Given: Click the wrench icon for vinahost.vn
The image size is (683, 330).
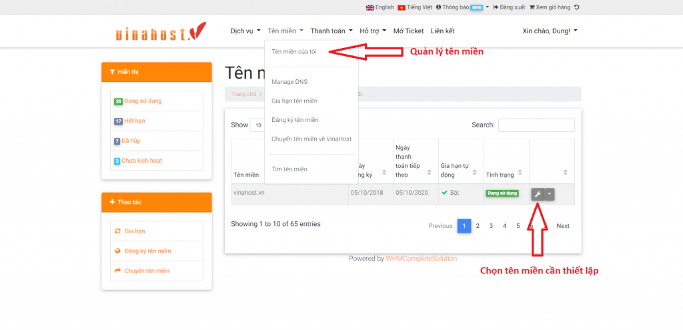Looking at the screenshot, I should [x=538, y=194].
